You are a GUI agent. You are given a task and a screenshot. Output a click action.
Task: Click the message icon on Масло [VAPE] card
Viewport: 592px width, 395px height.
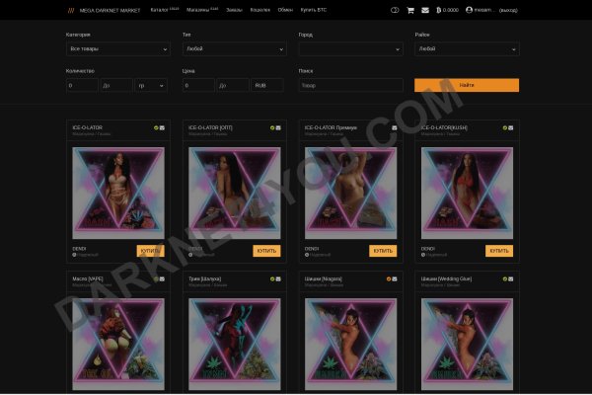point(162,278)
